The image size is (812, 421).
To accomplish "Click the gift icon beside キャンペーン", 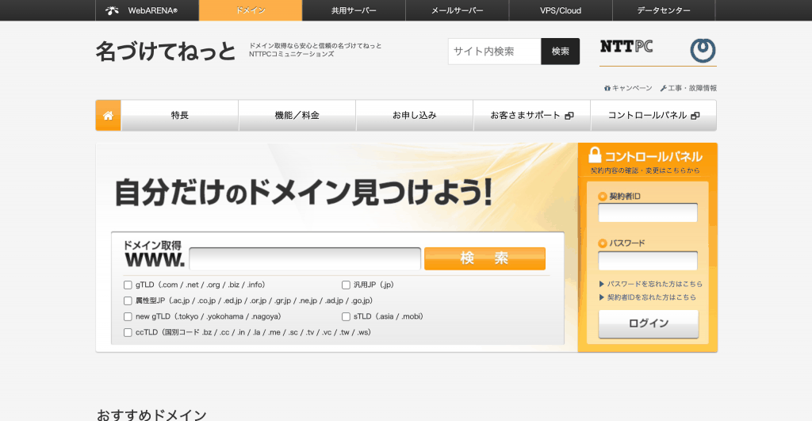I will point(607,89).
